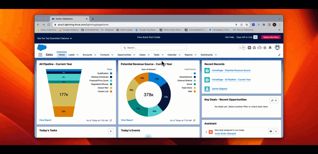Open the Key Deals filter dropdown

(274, 100)
